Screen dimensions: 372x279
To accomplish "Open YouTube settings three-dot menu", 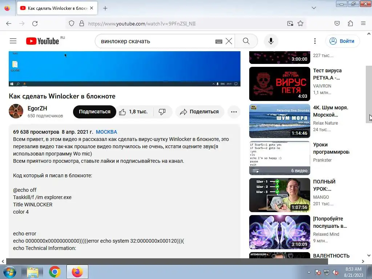I will click(x=315, y=41).
